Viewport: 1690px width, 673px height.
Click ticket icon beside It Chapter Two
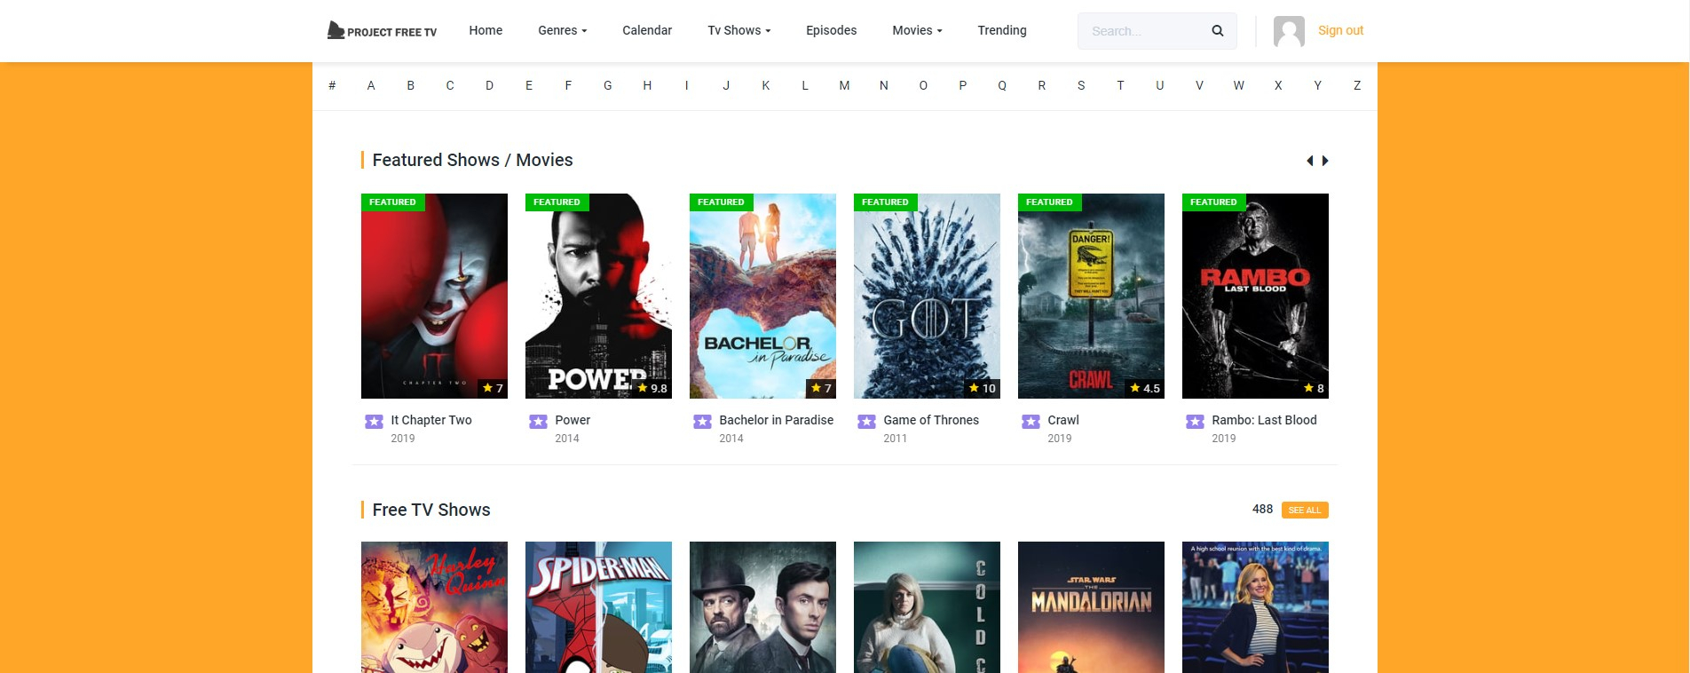(x=374, y=422)
